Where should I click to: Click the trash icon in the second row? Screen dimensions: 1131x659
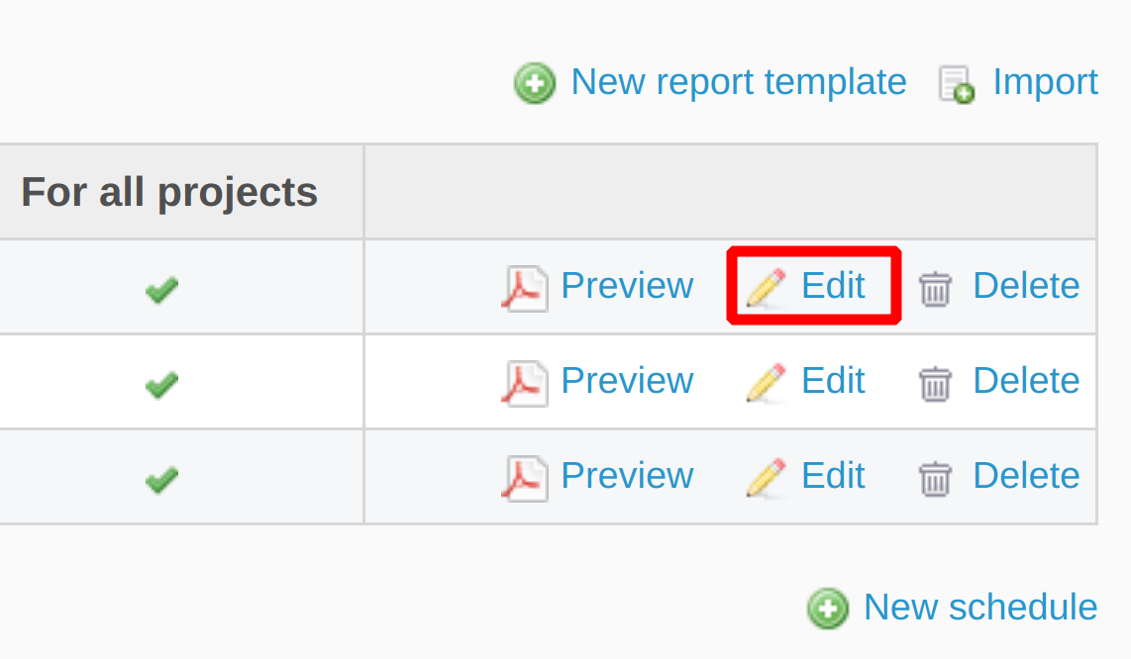935,384
